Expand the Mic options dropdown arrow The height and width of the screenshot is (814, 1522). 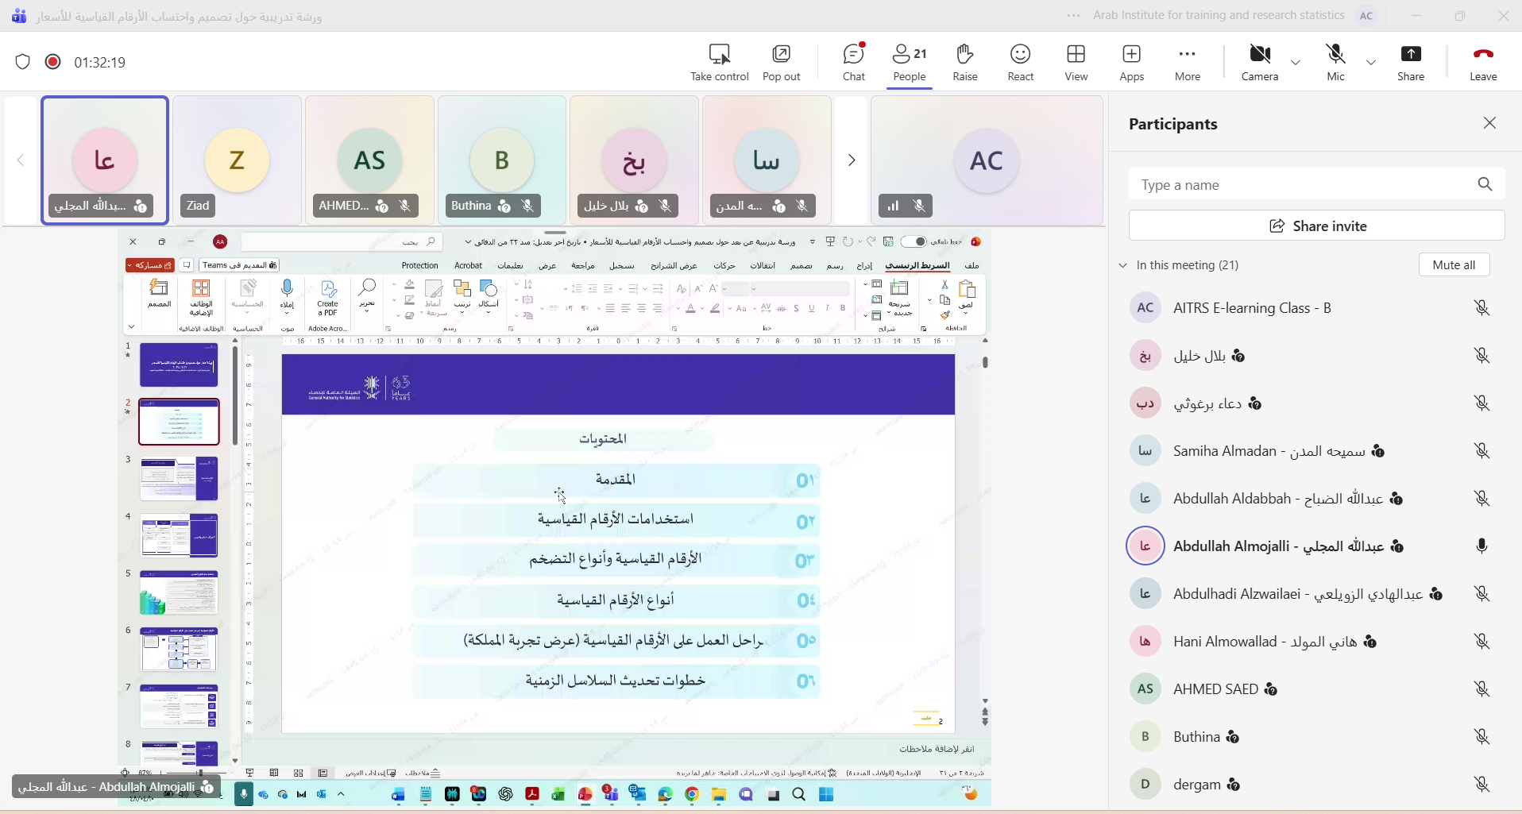click(x=1371, y=62)
